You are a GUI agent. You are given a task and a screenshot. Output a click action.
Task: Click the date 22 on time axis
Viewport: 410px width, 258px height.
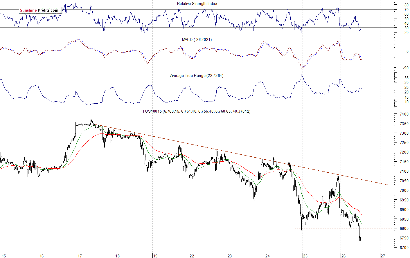pyautogui.click(x=192, y=256)
